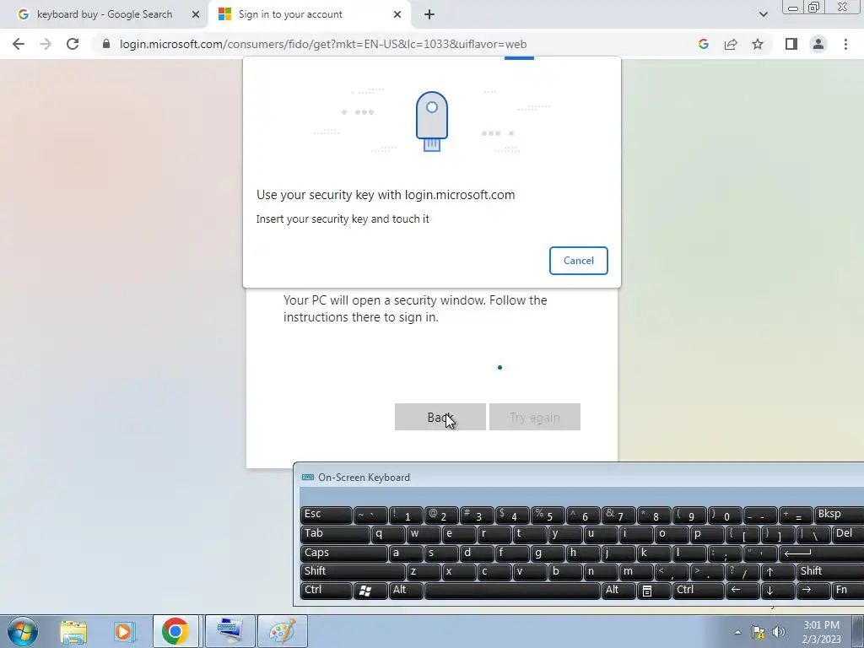Viewport: 864px width, 648px height.
Task: Toggle the left Ctrl key on On-Screen Keyboard
Action: pyautogui.click(x=327, y=591)
